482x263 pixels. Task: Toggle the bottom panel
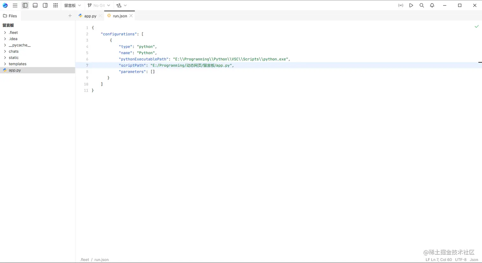[x=35, y=5]
